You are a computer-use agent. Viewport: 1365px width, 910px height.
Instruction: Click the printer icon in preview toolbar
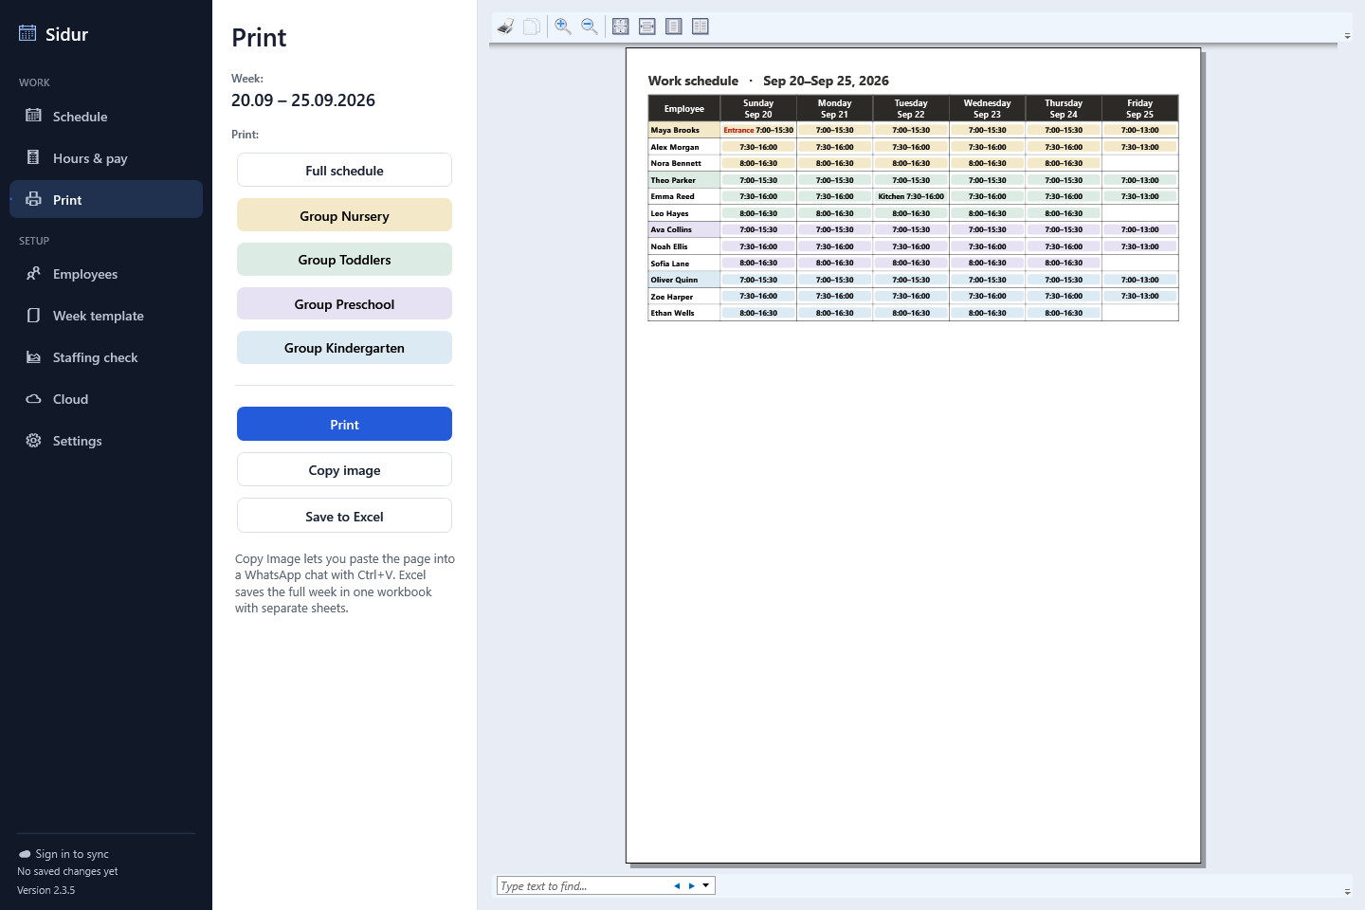(505, 27)
